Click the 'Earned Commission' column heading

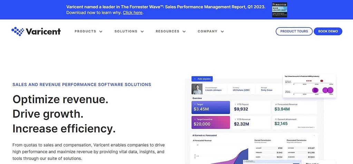tap(263, 140)
